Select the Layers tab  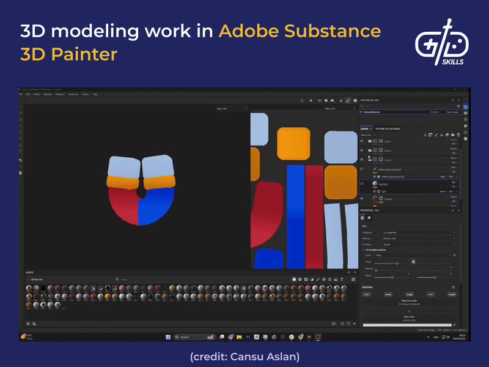(x=364, y=129)
